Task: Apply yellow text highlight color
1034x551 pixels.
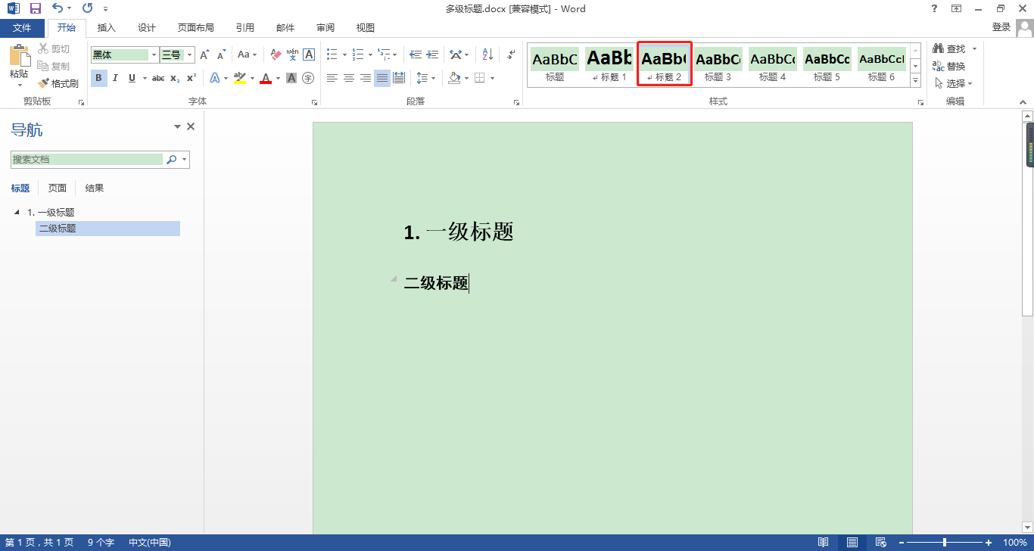Action: [x=240, y=78]
